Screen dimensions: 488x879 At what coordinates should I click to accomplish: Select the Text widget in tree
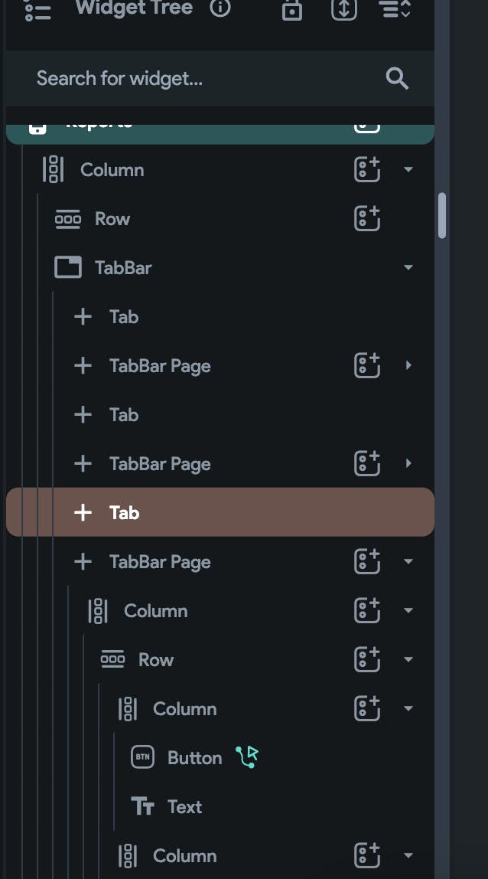point(184,807)
